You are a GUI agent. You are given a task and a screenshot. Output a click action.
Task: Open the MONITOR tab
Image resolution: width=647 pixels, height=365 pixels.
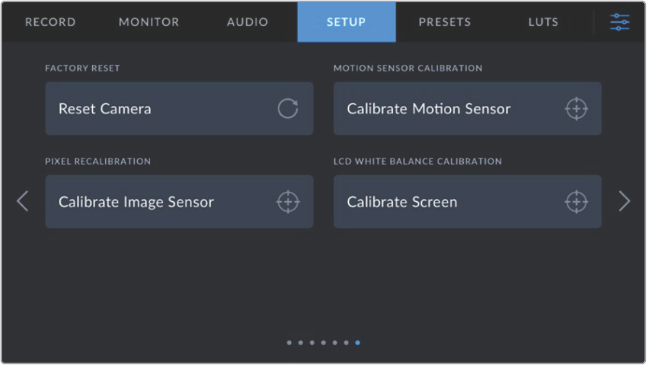coord(149,22)
